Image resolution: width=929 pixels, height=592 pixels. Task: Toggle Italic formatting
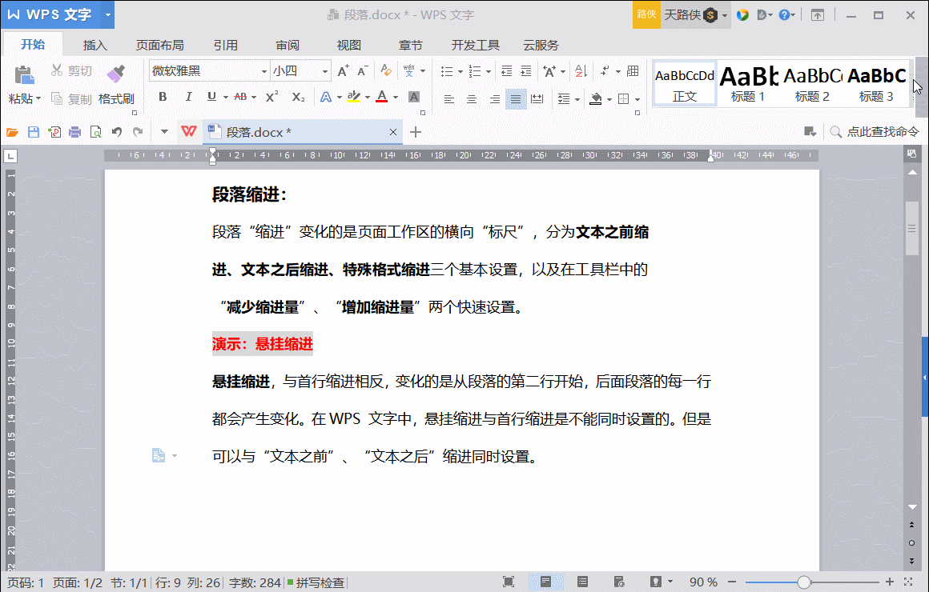[x=188, y=97]
